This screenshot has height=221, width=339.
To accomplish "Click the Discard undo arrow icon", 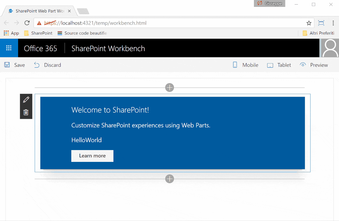I will pyautogui.click(x=37, y=65).
